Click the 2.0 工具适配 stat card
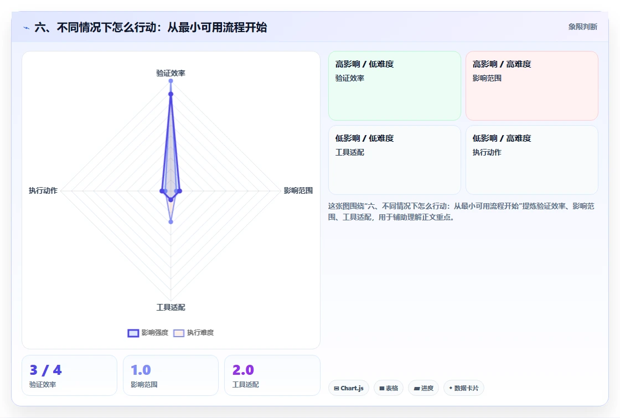620x418 pixels. (272, 375)
